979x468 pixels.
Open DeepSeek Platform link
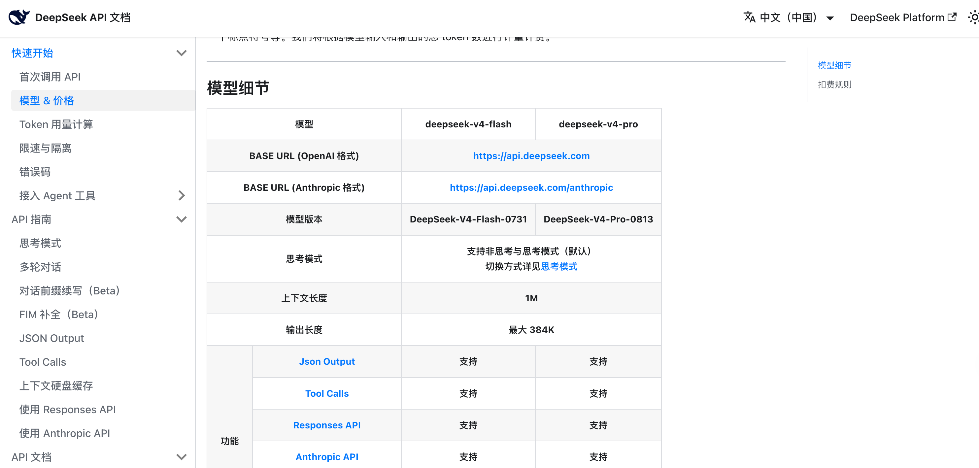pos(903,17)
